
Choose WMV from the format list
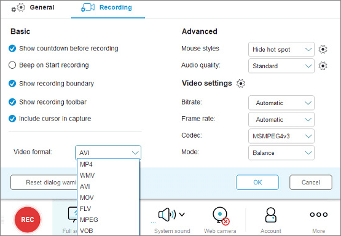pos(108,176)
